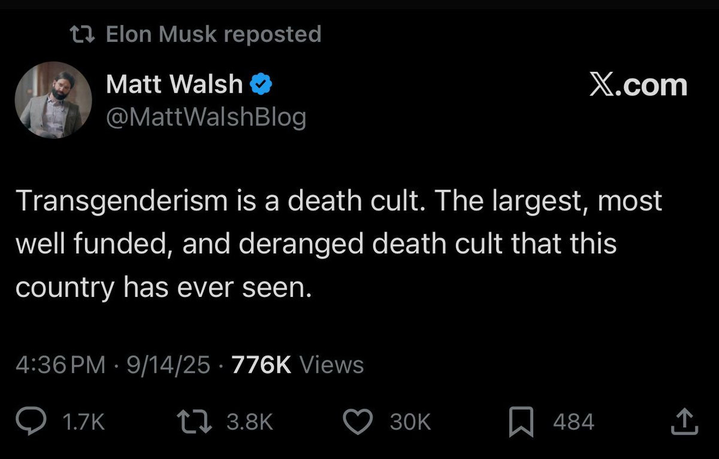Image resolution: width=719 pixels, height=459 pixels.
Task: Click the Matt Walsh display name
Action: pyautogui.click(x=174, y=85)
